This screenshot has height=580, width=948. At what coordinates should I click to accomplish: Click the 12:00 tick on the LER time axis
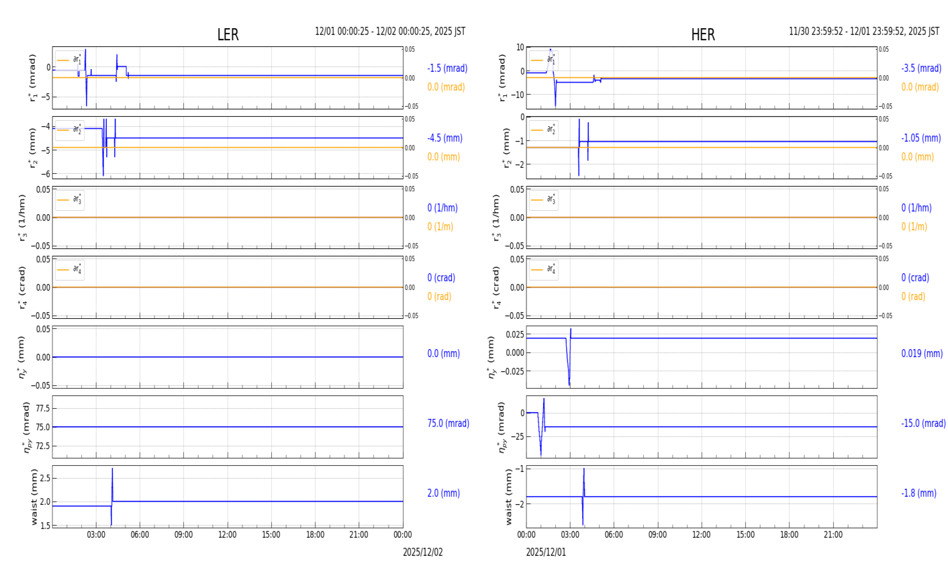[228, 535]
